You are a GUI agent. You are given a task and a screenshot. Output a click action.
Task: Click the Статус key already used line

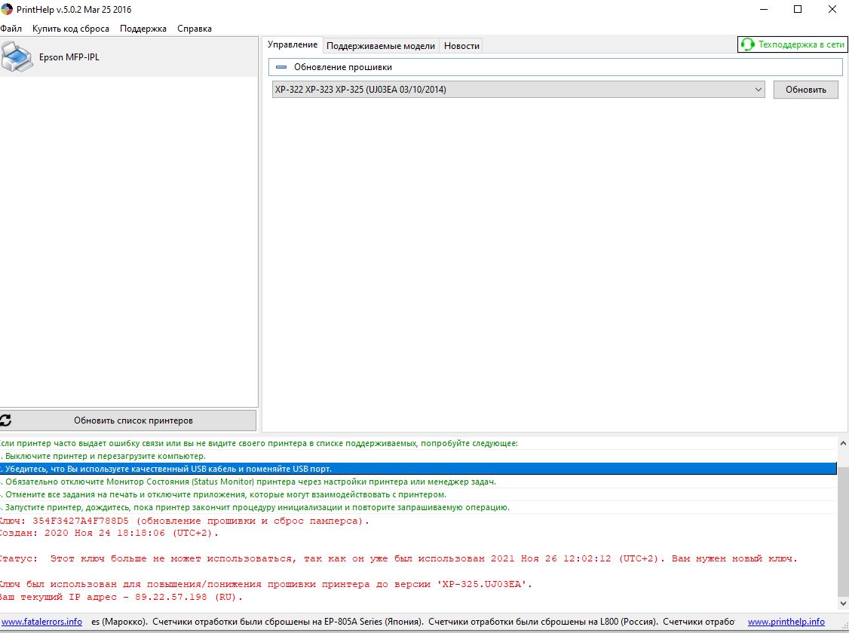click(399, 559)
